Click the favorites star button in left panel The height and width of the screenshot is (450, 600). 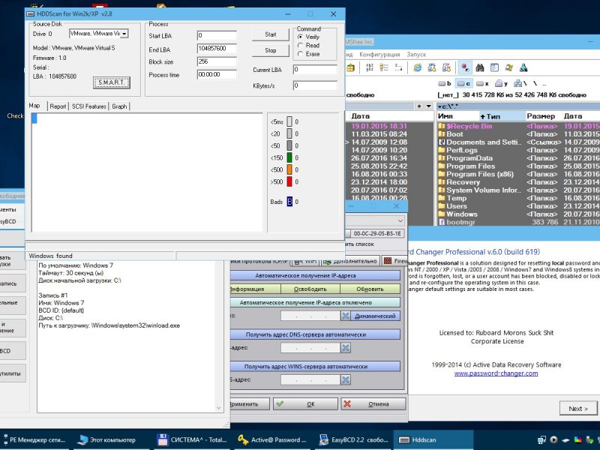pos(420,106)
